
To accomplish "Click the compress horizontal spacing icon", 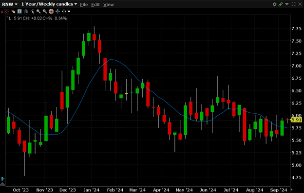I will click(x=64, y=11).
